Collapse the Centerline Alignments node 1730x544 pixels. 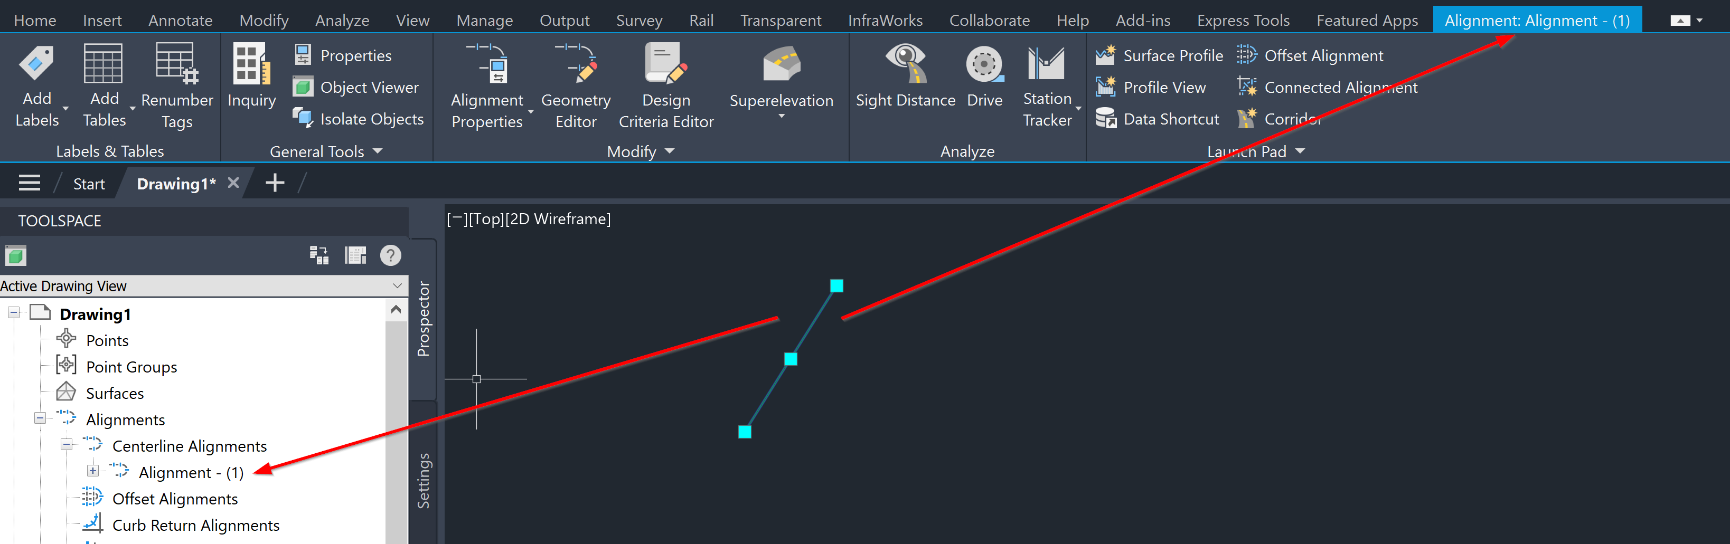coord(67,445)
